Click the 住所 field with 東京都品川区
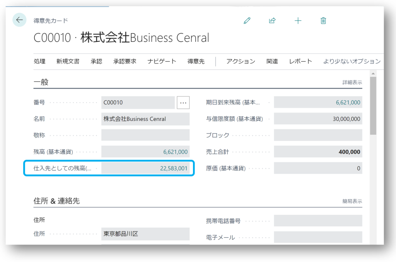The height and width of the screenshot is (262, 396). pyautogui.click(x=145, y=234)
